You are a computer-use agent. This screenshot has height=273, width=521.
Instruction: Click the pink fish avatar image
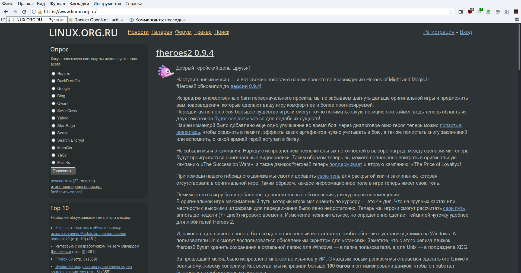165,71
